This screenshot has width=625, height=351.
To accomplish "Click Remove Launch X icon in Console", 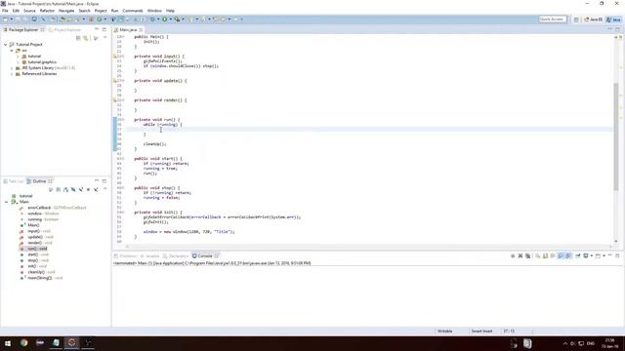I will pyautogui.click(x=521, y=255).
